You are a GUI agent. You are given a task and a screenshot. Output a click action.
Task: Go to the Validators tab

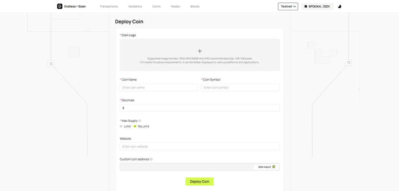click(135, 6)
